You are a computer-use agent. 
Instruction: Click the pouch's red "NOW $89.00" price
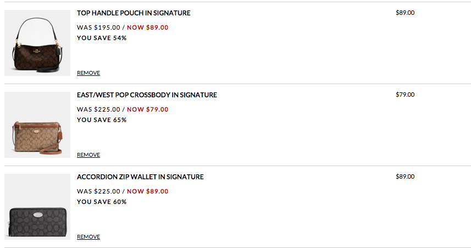148,27
